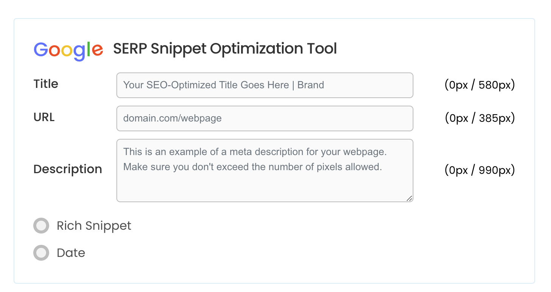The height and width of the screenshot is (292, 551).
Task: Click the blue letter g in Google logo
Action: [80, 52]
